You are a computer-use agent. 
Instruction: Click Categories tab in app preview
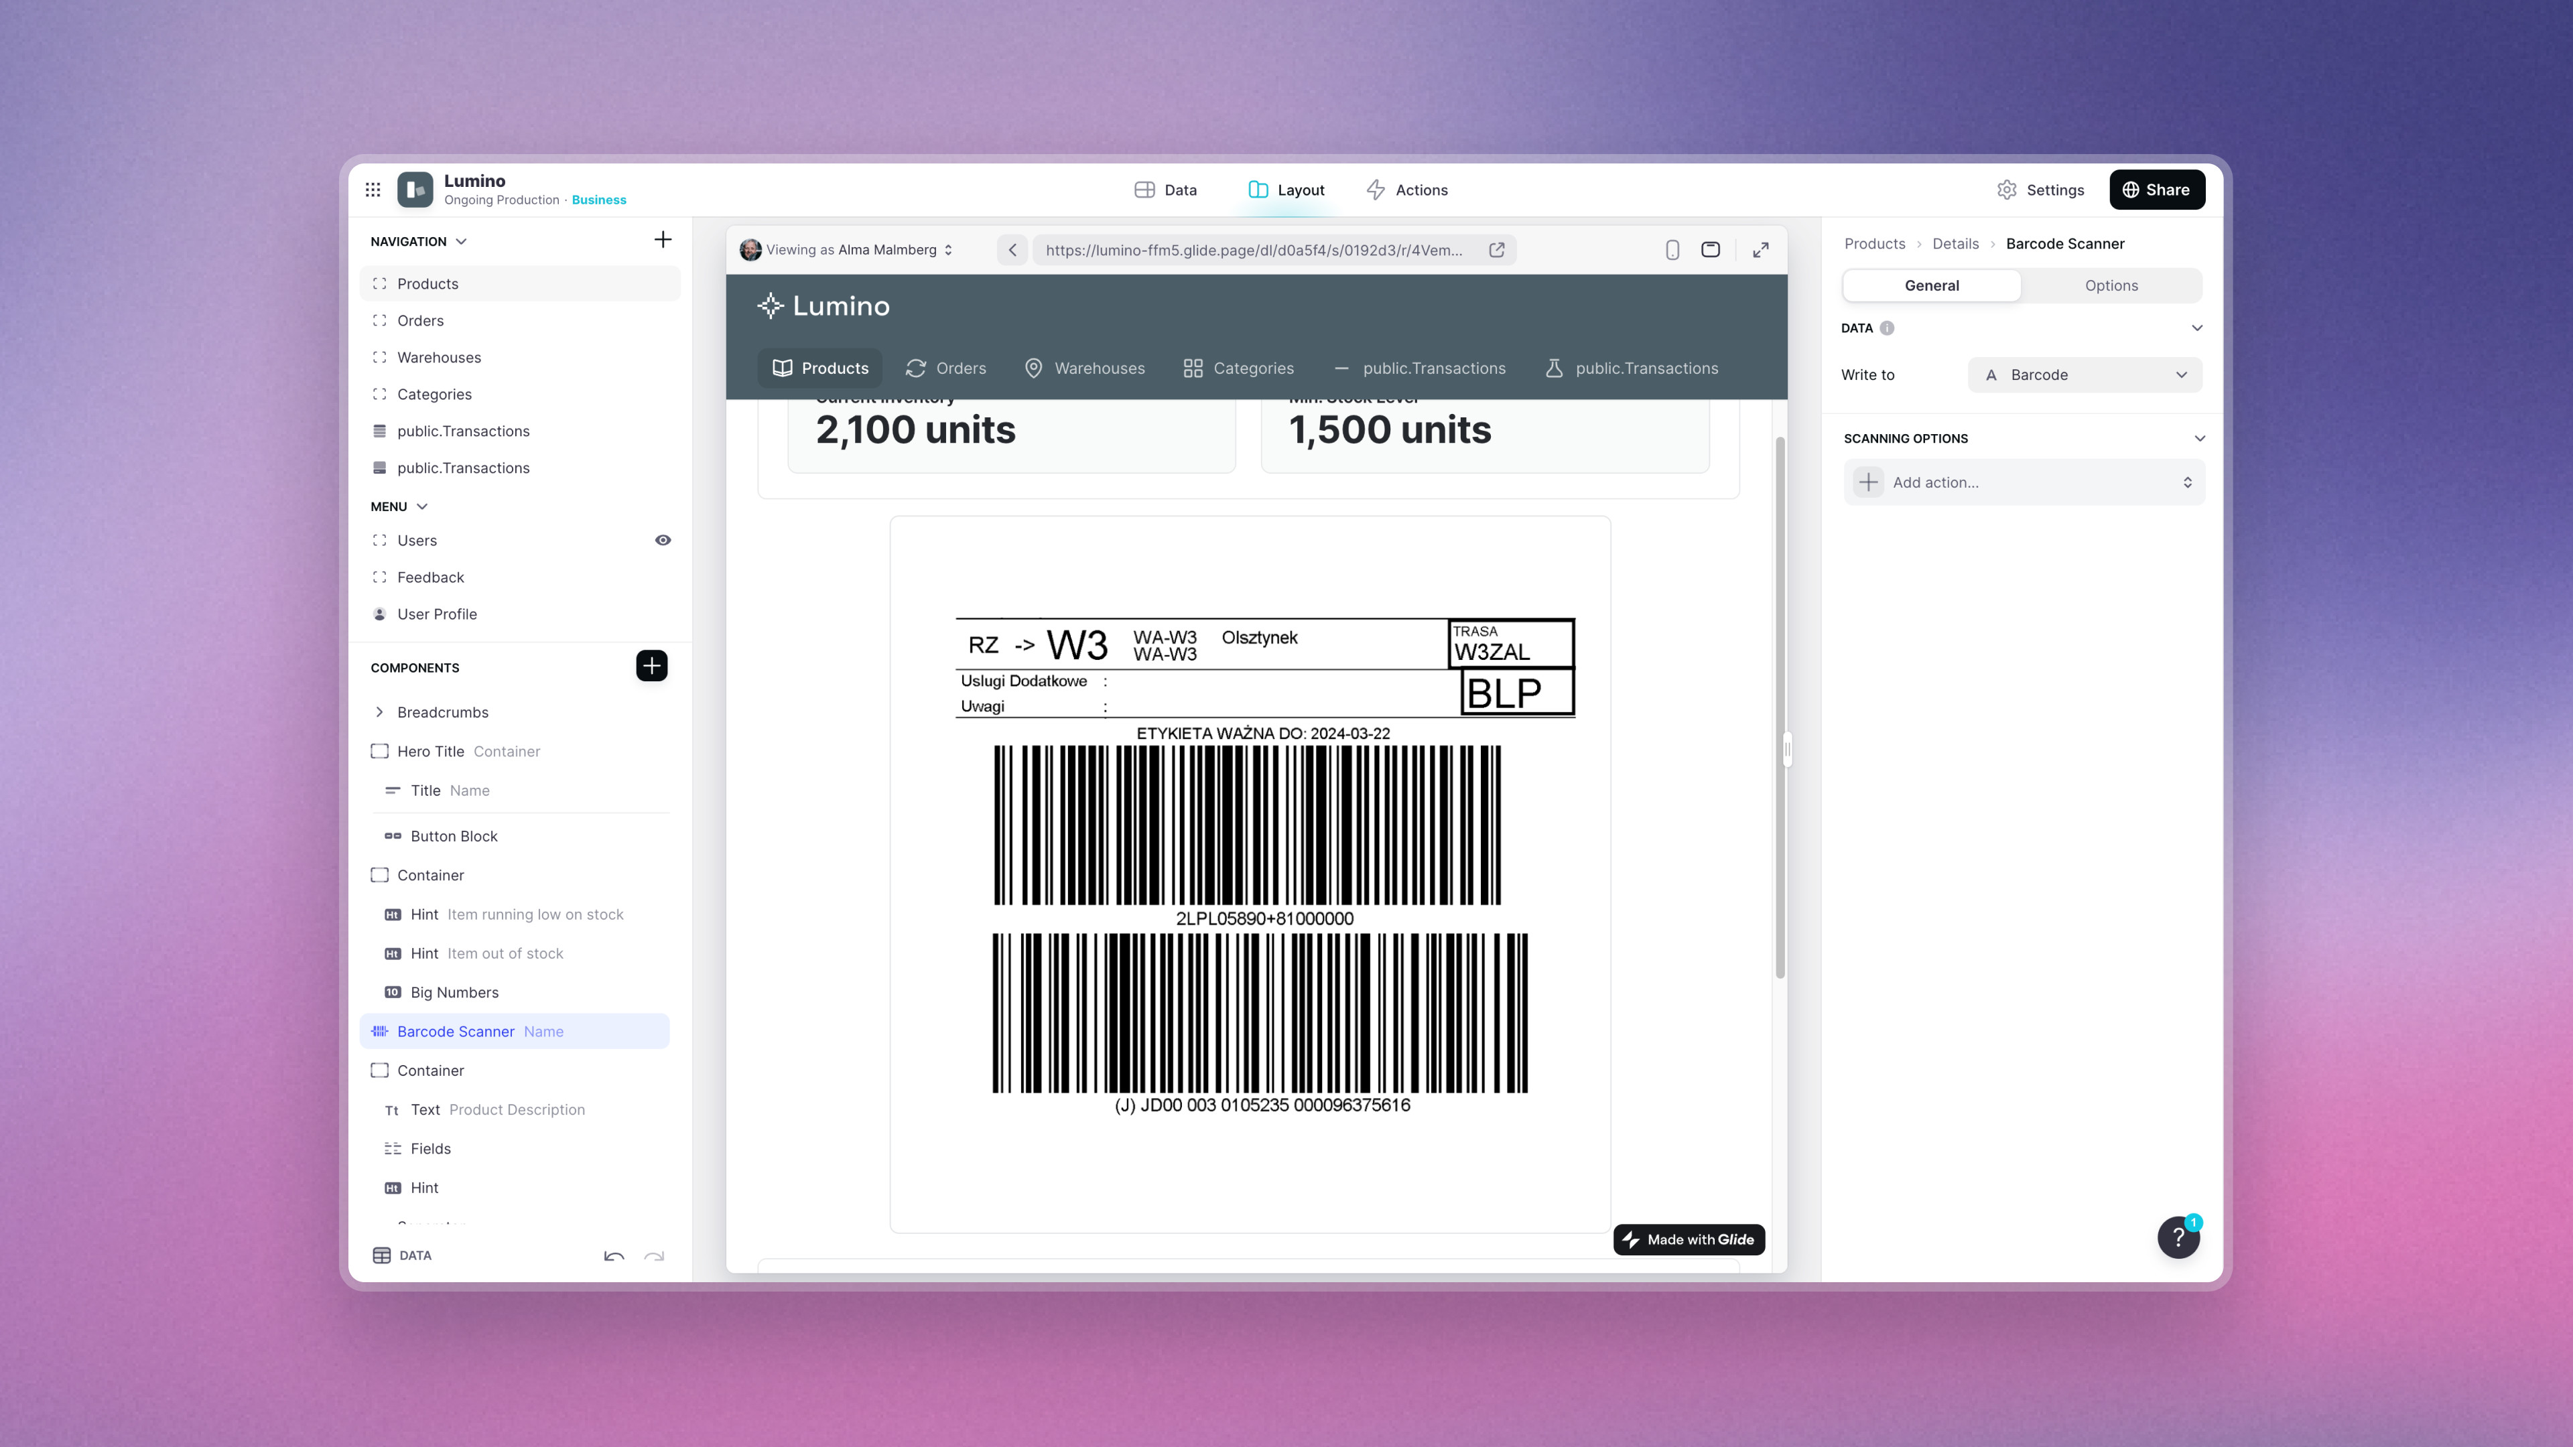pyautogui.click(x=1238, y=368)
